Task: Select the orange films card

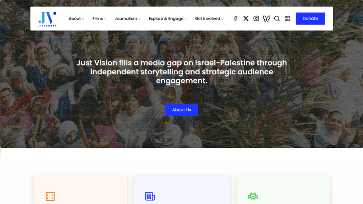Action: pyautogui.click(x=80, y=189)
